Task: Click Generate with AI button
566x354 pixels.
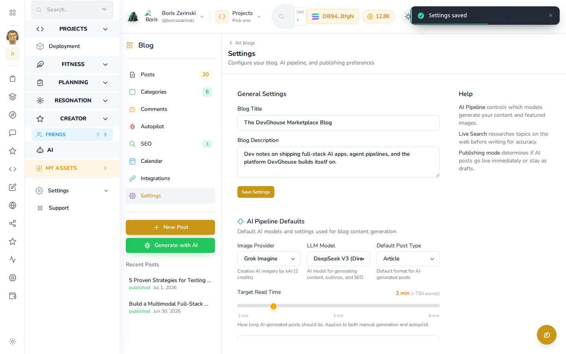Action: pos(170,245)
